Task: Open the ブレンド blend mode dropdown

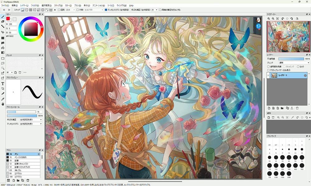Action: [x=294, y=63]
